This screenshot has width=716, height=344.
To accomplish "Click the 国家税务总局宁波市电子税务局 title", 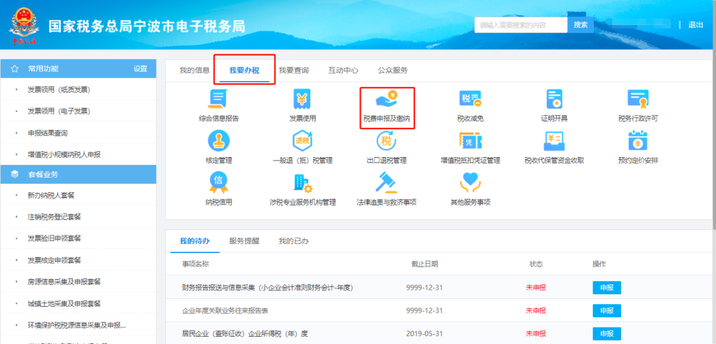I will coord(147,27).
